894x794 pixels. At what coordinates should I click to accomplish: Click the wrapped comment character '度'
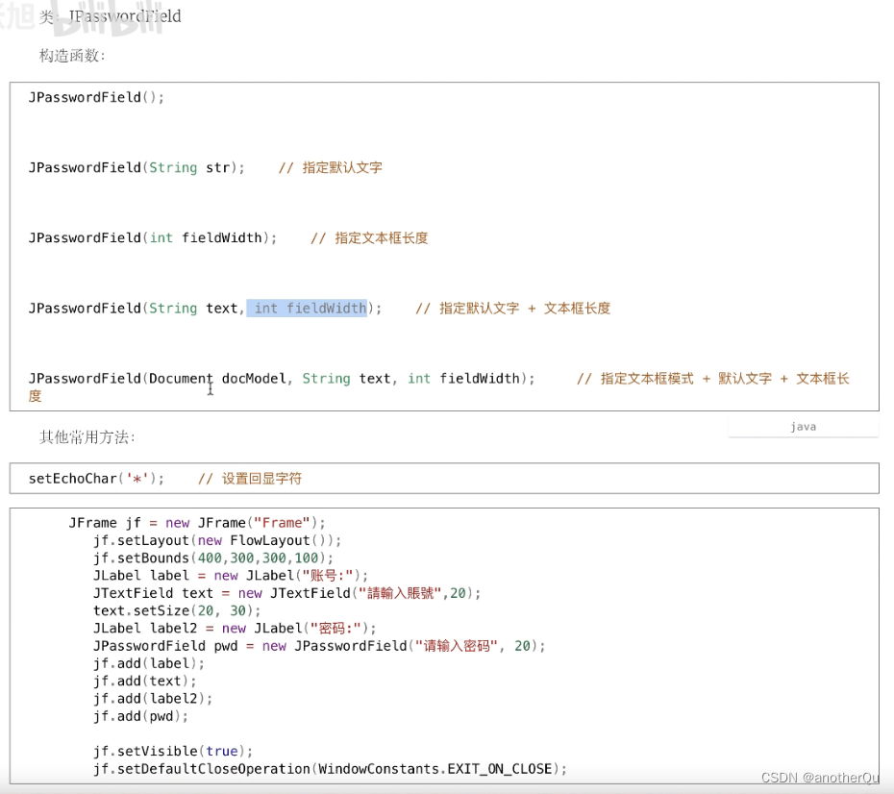point(35,396)
